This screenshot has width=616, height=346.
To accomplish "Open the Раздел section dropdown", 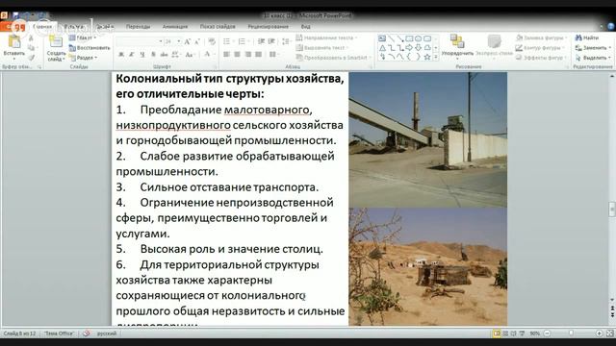I will click(x=84, y=58).
